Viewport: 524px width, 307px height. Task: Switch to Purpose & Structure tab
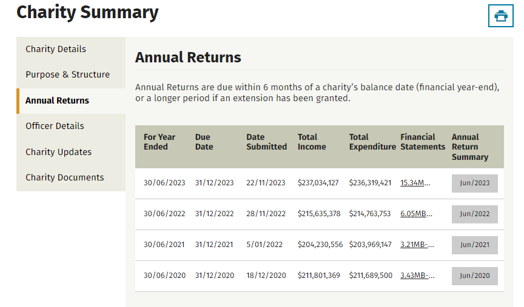(67, 74)
